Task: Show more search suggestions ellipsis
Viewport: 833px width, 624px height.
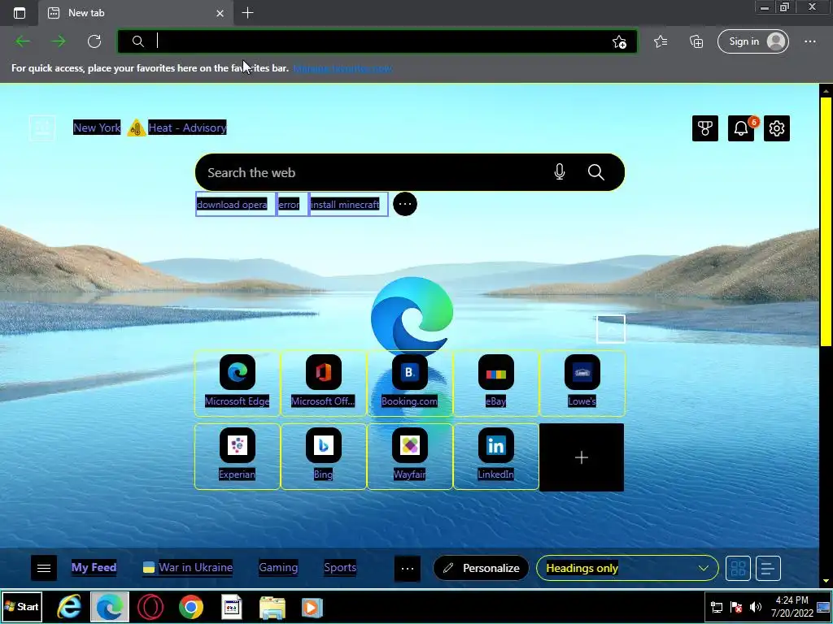Action: pos(405,204)
